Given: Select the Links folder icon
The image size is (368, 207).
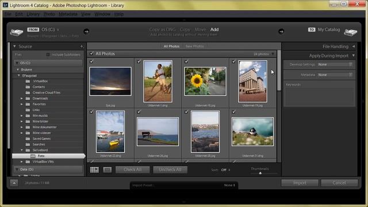Looking at the screenshot, I should click(x=28, y=110).
